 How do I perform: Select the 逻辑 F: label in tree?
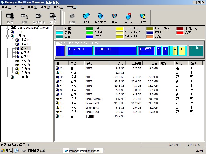pos(25,48)
